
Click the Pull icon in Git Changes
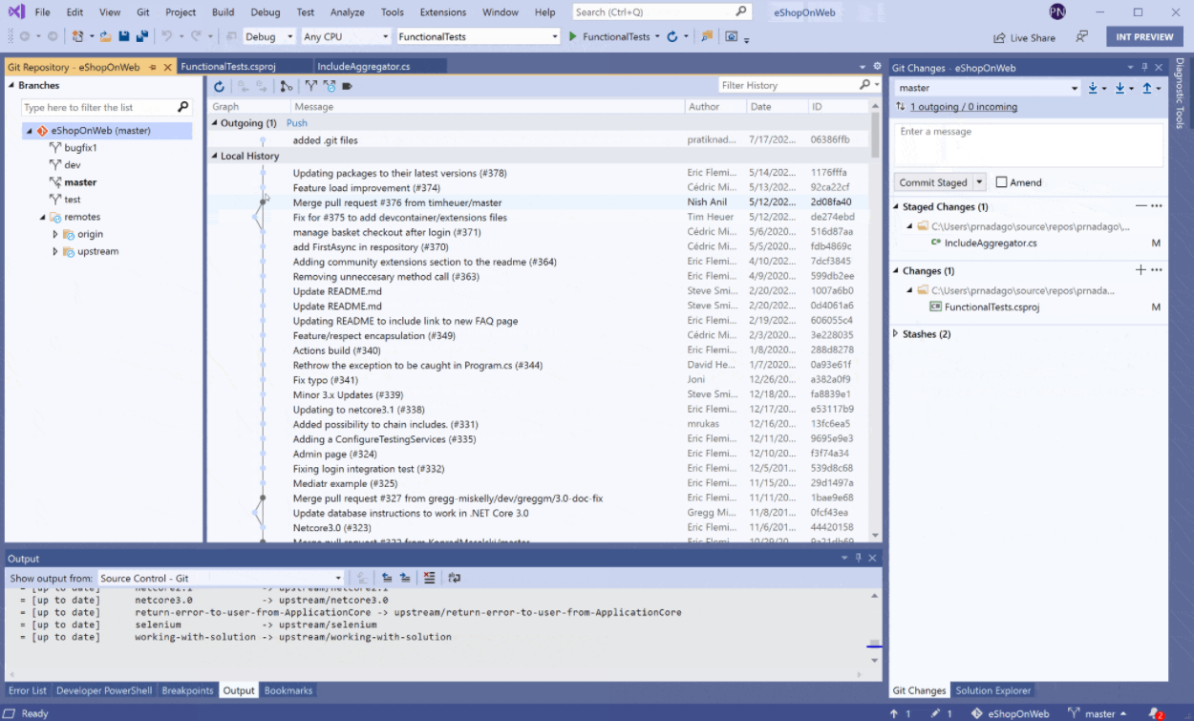tap(1119, 88)
